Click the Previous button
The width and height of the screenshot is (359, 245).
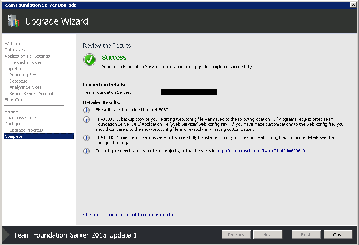tap(236, 235)
